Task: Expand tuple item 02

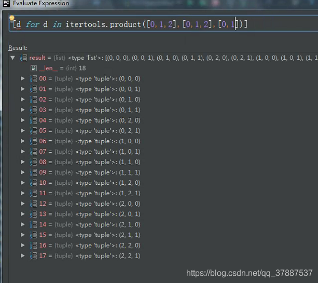Action: [x=22, y=100]
